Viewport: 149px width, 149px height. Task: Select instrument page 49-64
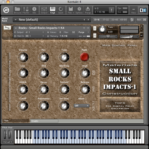pyautogui.click(x=123, y=20)
